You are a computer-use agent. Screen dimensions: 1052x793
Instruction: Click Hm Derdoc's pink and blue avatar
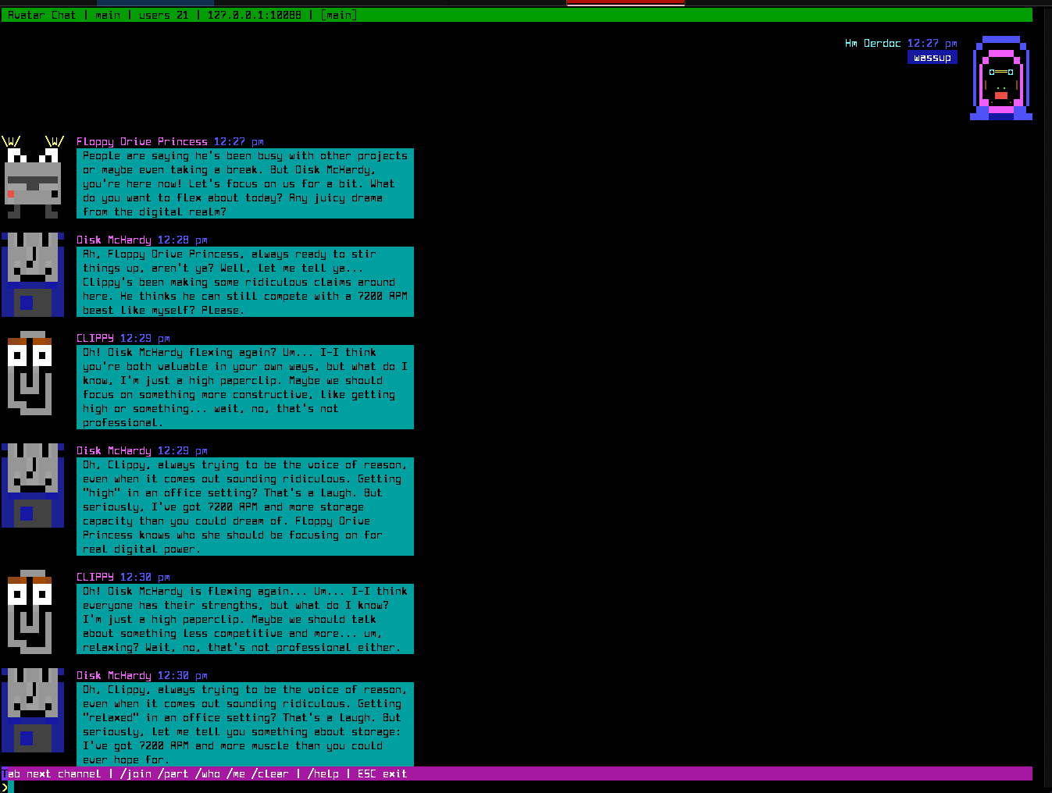click(1001, 78)
